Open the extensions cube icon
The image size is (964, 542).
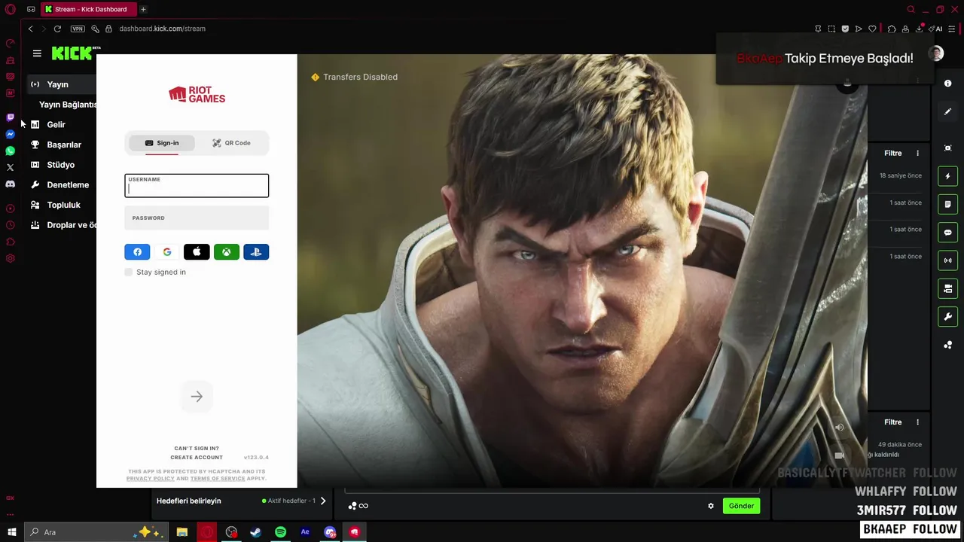coord(892,29)
